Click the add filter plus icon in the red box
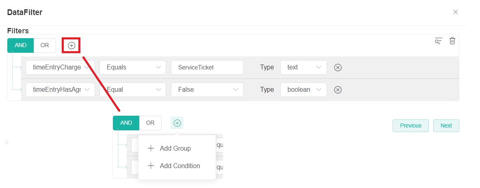This screenshot has height=188, width=480. tap(71, 45)
